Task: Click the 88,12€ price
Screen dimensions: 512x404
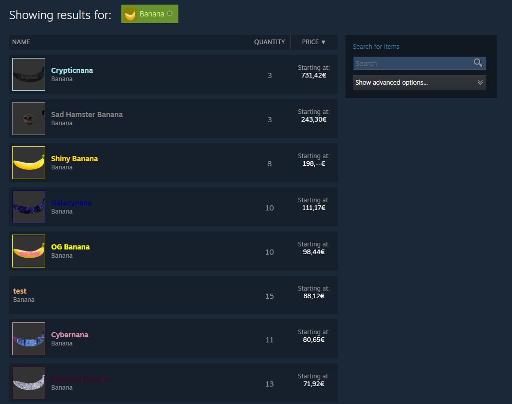Action: [314, 296]
